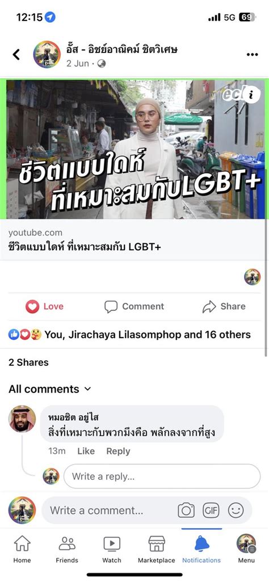Click the Write a reply field
The width and height of the screenshot is (269, 582).
[162, 476]
